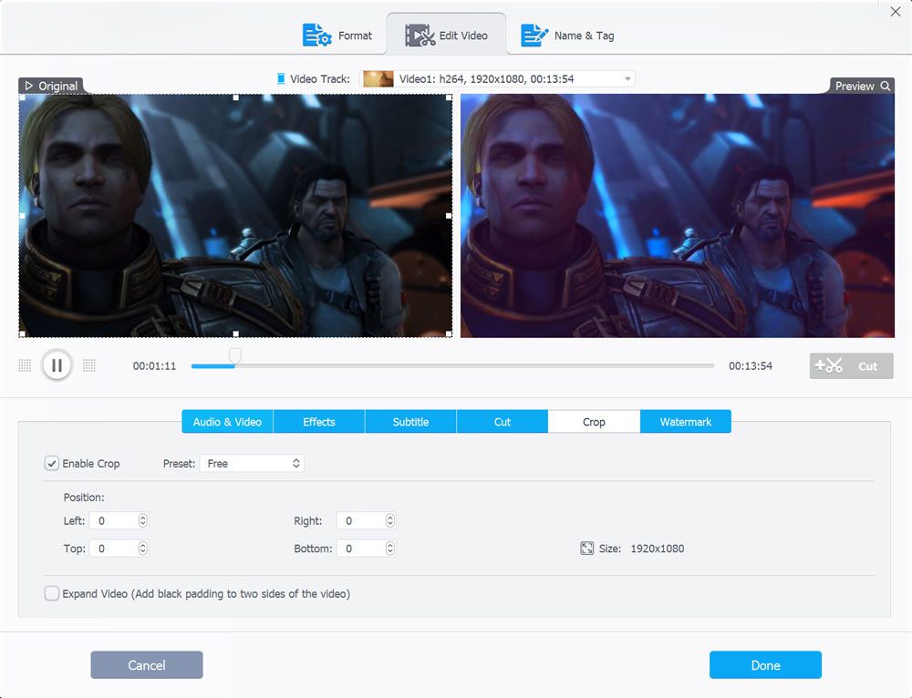Click the current time 00:01:11

tap(154, 366)
